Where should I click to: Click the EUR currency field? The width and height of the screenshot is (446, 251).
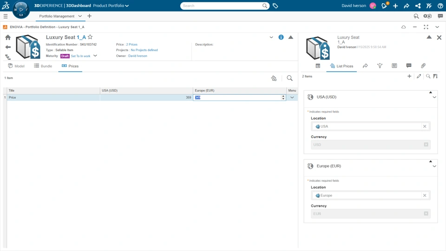pyautogui.click(x=371, y=214)
